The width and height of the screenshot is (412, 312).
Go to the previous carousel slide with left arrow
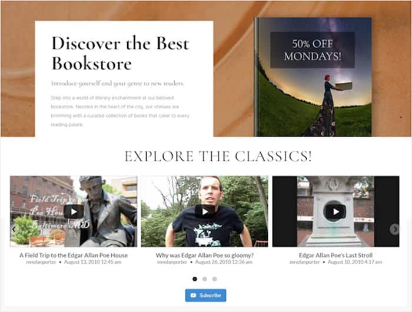click(14, 229)
